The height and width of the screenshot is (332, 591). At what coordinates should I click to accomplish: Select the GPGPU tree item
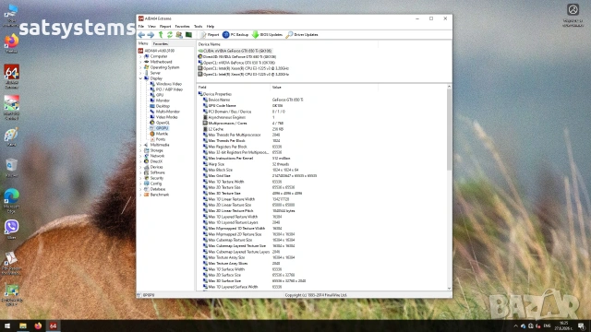[162, 128]
